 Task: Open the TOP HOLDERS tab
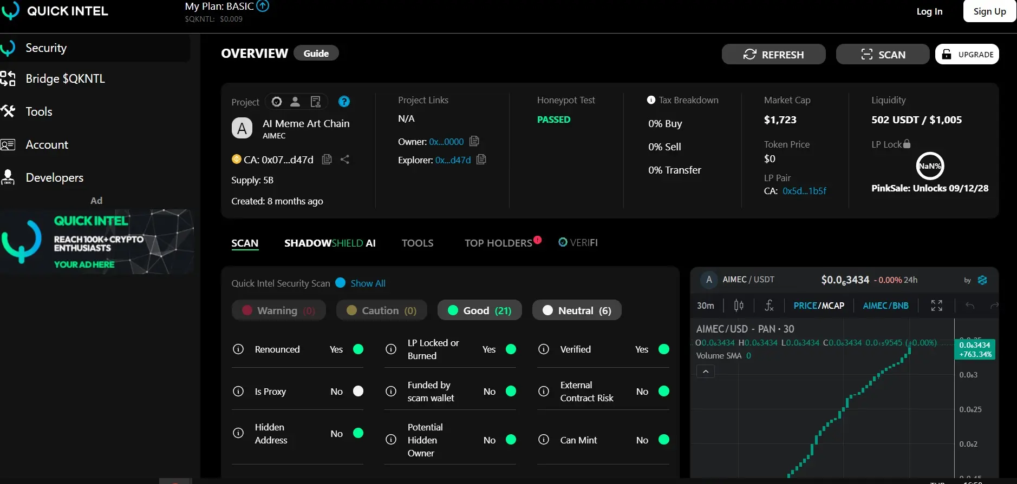point(498,243)
